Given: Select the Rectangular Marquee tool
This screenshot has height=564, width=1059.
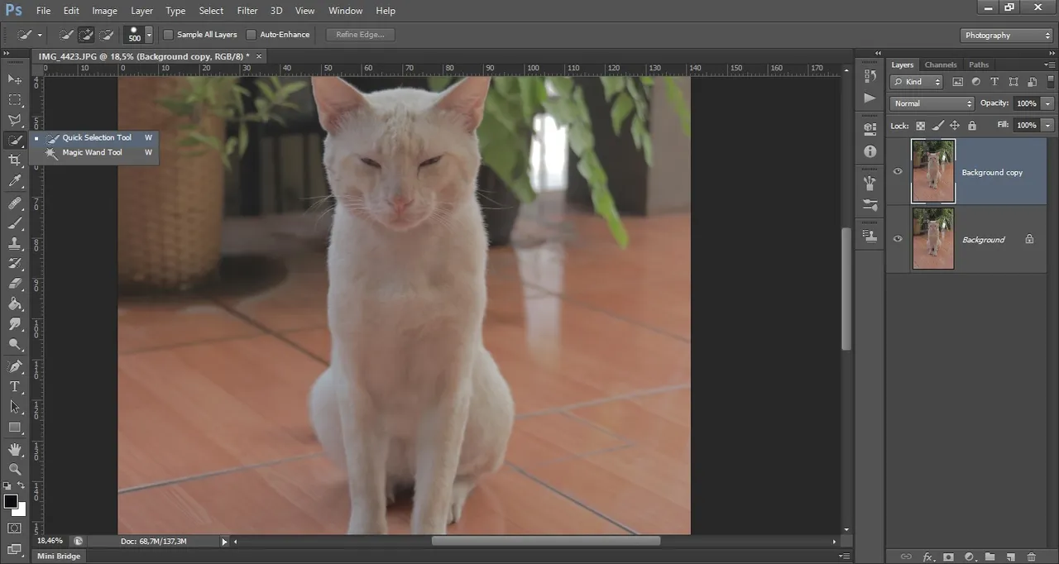Looking at the screenshot, I should (x=14, y=100).
